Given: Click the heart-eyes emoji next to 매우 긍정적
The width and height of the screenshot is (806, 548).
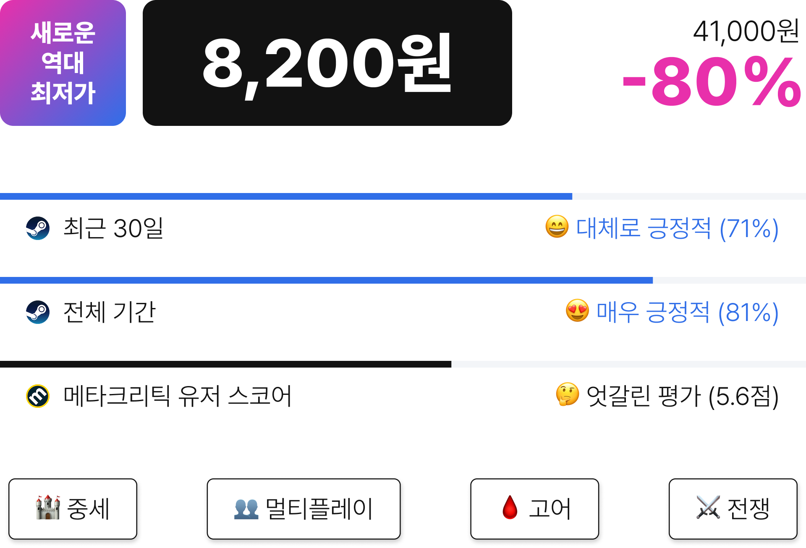Looking at the screenshot, I should click(x=578, y=311).
